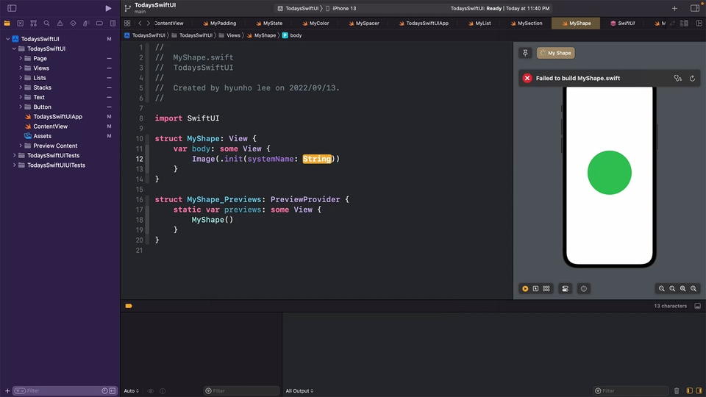Open preview device settings
Screen dimensions: 706x397
[x=565, y=288]
